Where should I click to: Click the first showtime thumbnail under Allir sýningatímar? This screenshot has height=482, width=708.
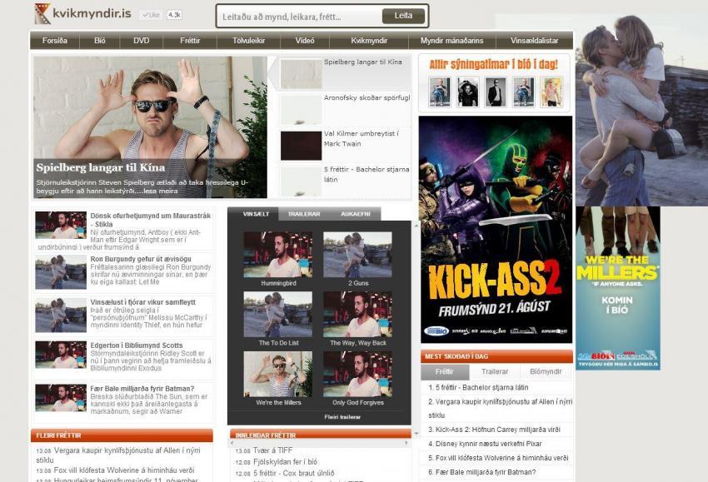[x=439, y=92]
